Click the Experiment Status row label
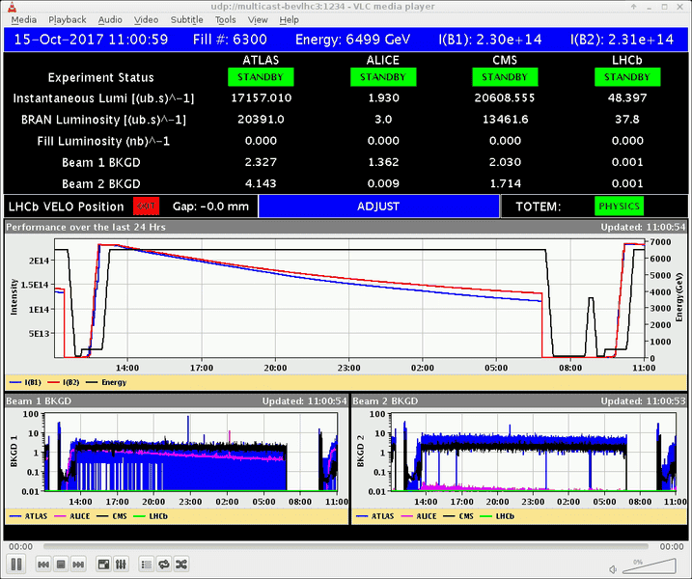The width and height of the screenshot is (692, 579). click(101, 77)
